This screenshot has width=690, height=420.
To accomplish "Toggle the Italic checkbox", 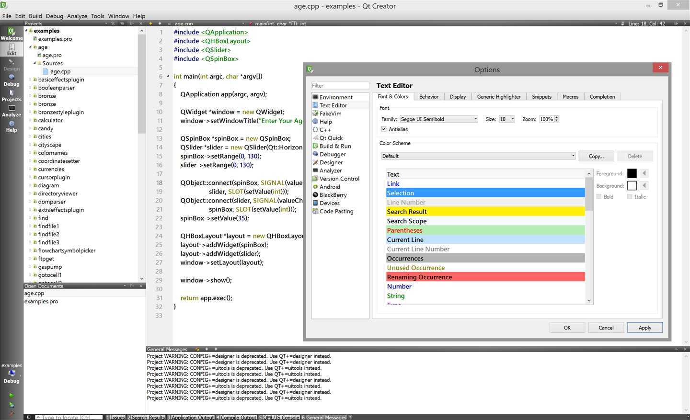I will click(x=630, y=197).
